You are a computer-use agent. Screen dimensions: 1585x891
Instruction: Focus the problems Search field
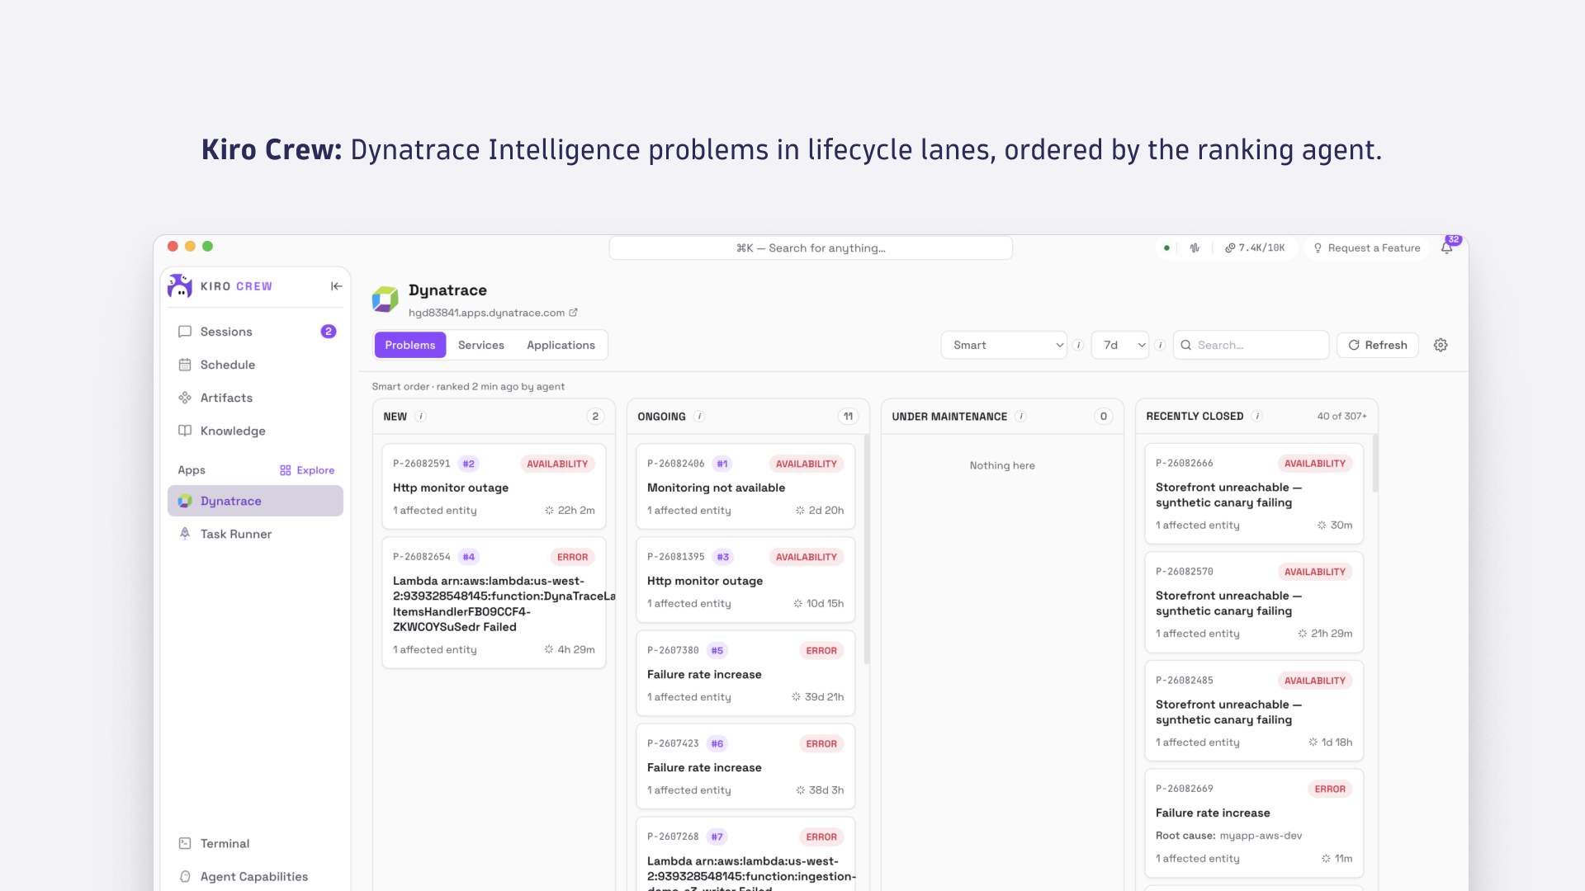pyautogui.click(x=1251, y=345)
